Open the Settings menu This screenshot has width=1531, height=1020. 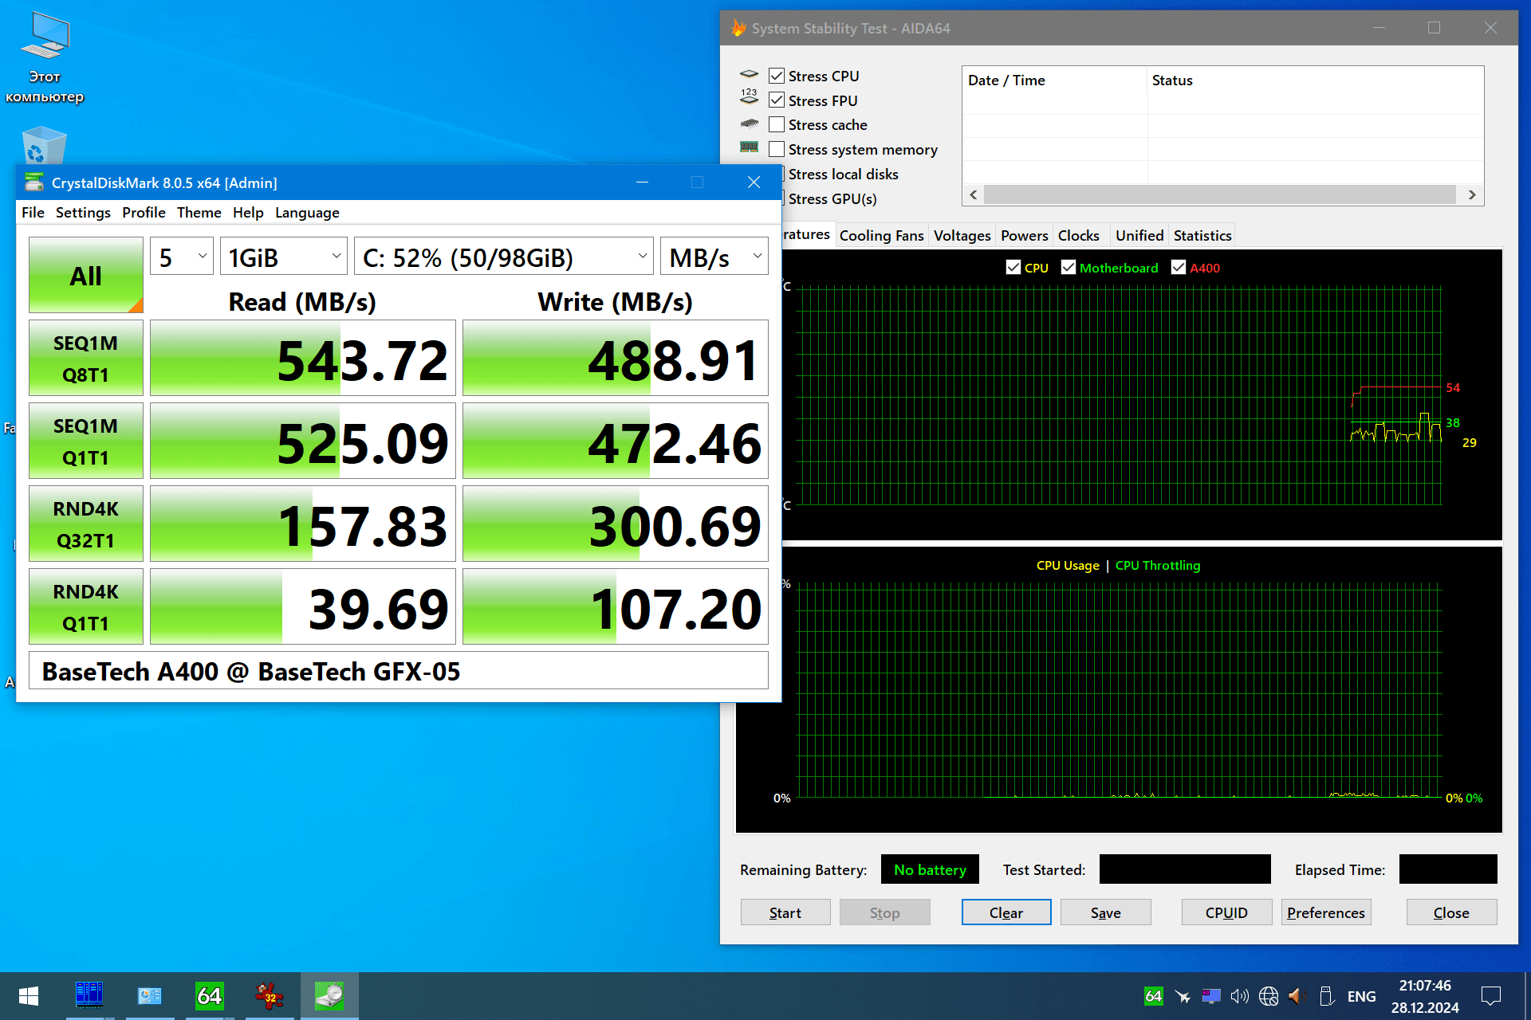(x=83, y=213)
